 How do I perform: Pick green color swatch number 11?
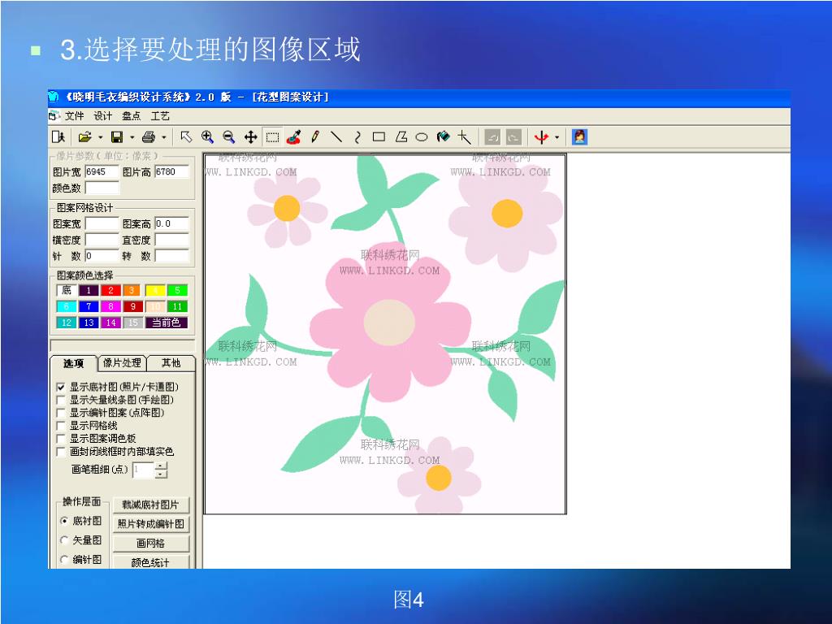click(x=177, y=306)
